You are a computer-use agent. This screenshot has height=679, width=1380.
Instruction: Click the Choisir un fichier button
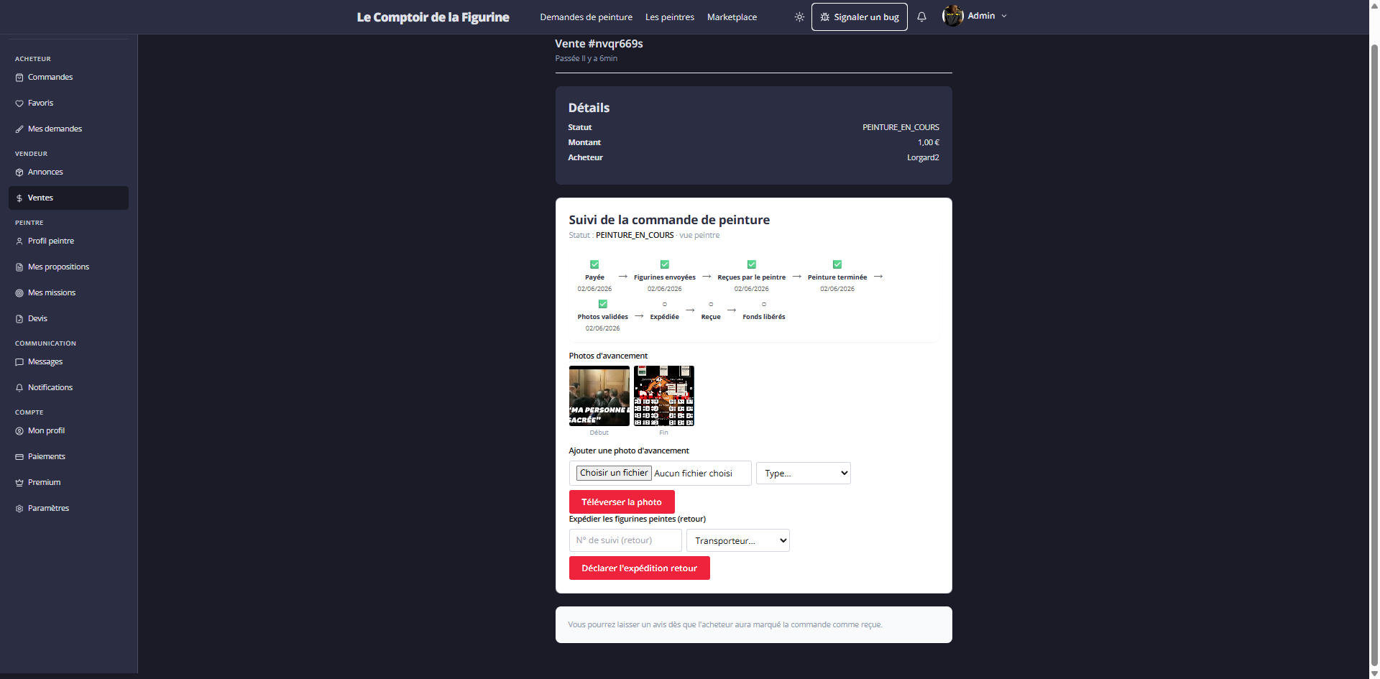(x=614, y=473)
